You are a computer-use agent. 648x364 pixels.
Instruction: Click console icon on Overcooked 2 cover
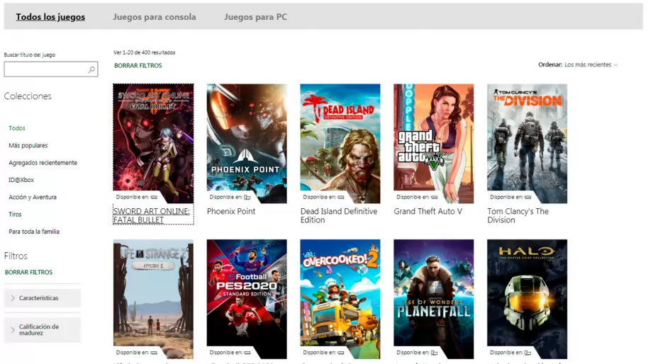340,353
